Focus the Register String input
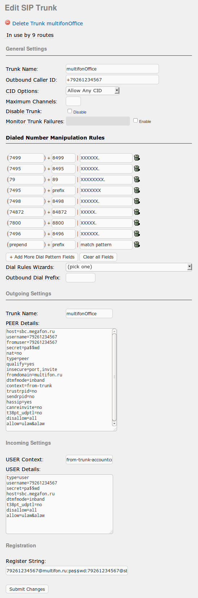 point(67,571)
